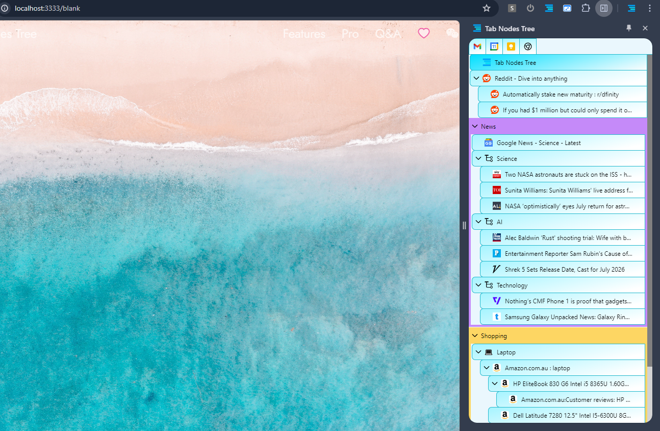Open Google News - Science - Latest tab

pyautogui.click(x=539, y=143)
